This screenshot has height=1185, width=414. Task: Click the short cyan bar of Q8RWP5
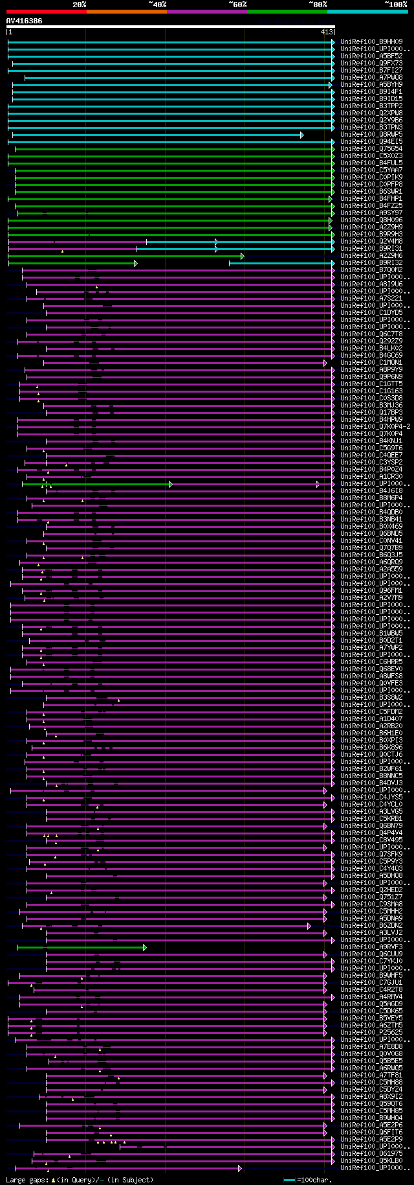click(158, 135)
